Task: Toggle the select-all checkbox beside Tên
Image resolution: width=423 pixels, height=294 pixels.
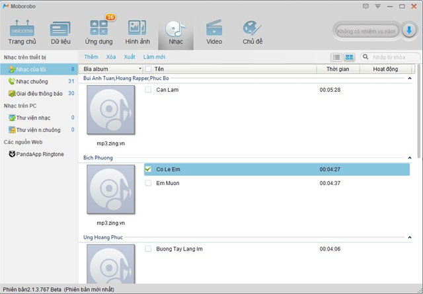Action: click(148, 69)
